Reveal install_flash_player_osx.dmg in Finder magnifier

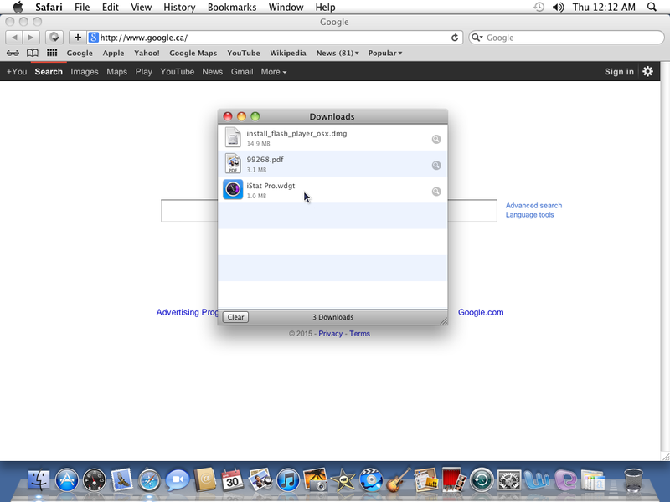click(435, 139)
